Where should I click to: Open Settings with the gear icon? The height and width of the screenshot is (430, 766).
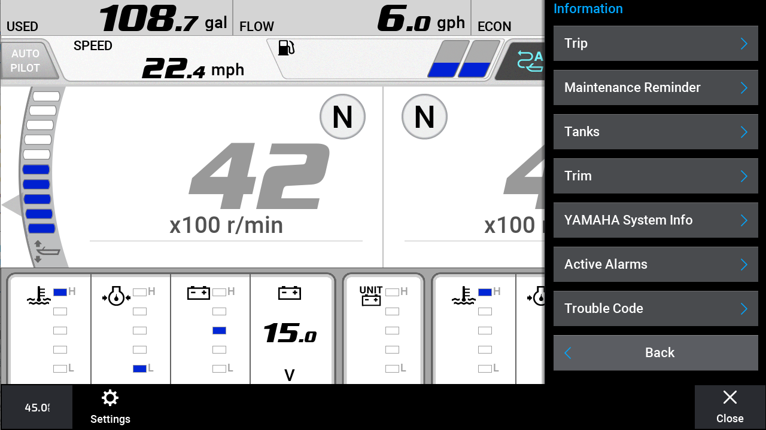(110, 407)
